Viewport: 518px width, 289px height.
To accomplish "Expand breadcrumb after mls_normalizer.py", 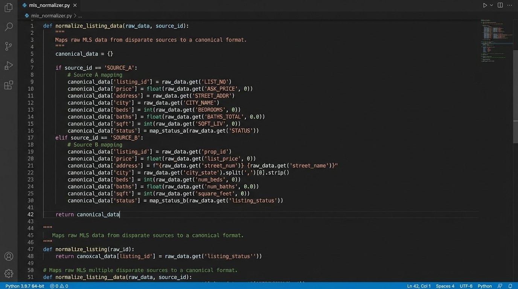I will pyautogui.click(x=80, y=16).
